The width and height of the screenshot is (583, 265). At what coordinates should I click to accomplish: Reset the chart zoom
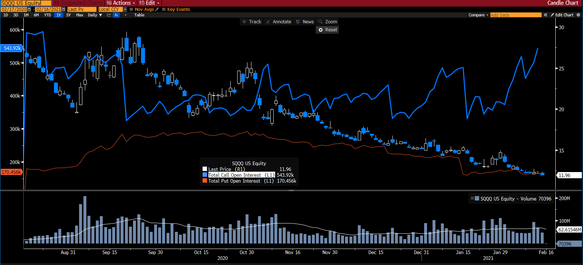click(328, 30)
